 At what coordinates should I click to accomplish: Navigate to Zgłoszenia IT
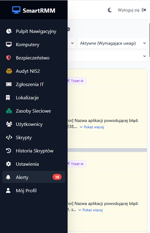tap(34, 84)
